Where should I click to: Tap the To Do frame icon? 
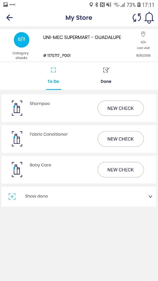(x=53, y=70)
